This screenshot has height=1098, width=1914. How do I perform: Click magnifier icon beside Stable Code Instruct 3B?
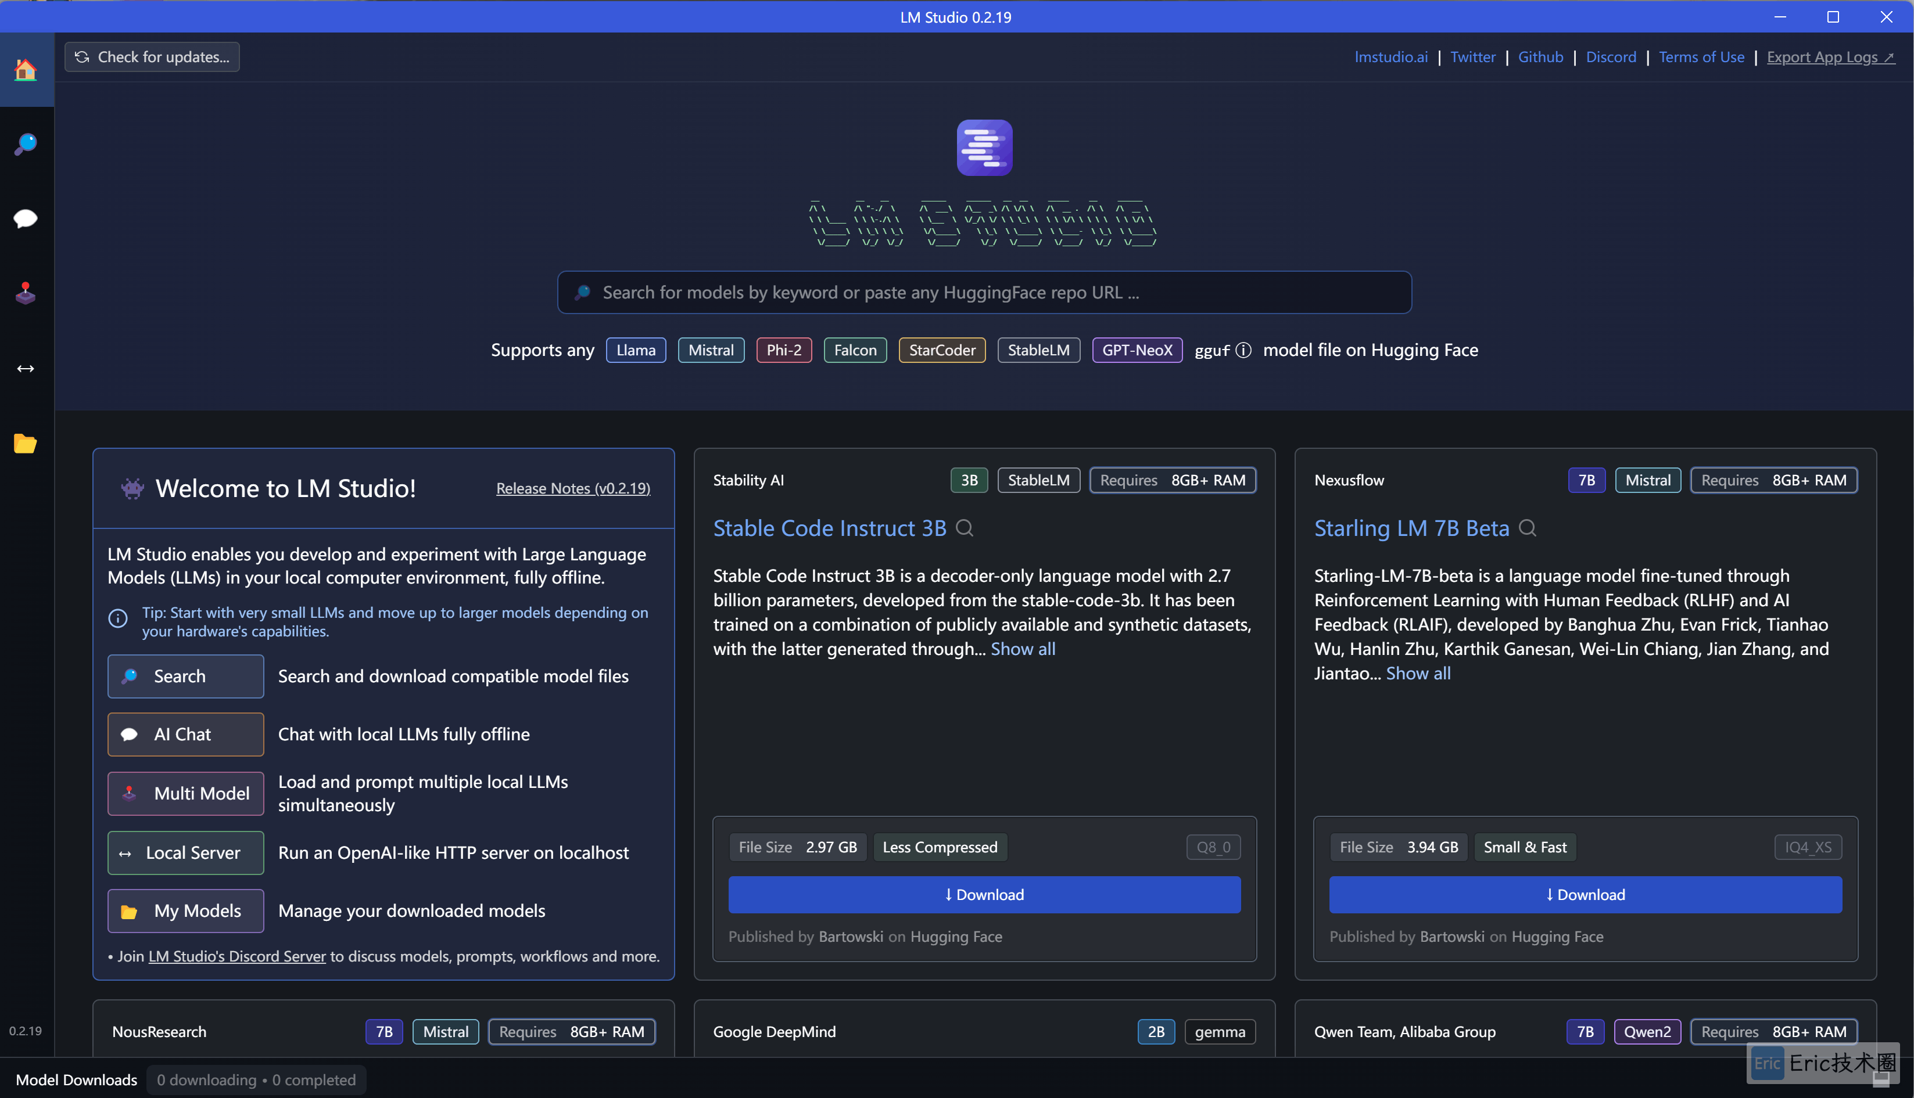[965, 528]
